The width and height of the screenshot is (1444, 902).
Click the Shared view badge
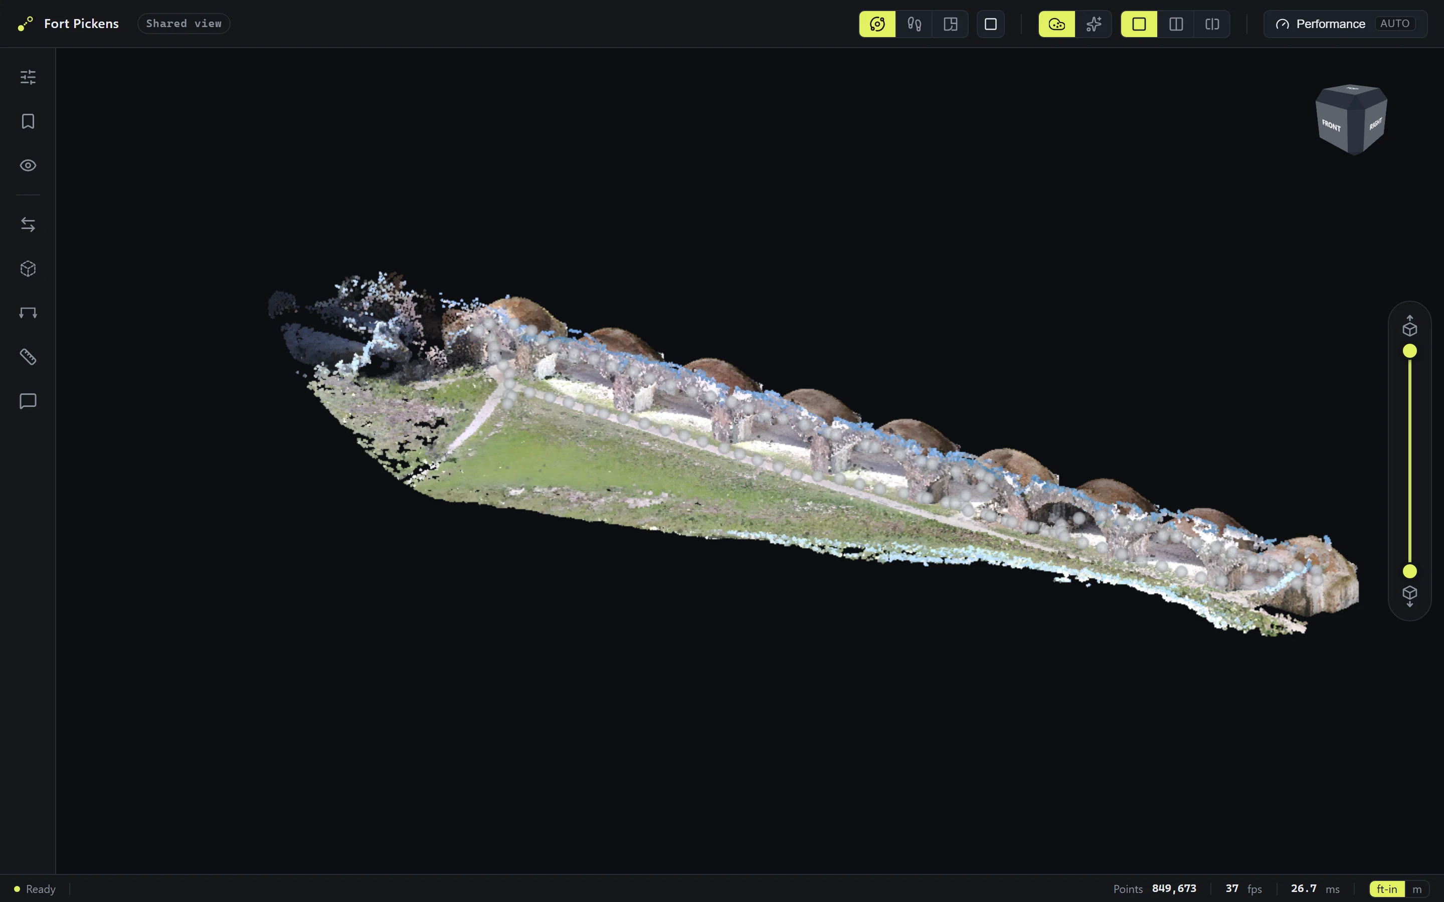point(184,23)
